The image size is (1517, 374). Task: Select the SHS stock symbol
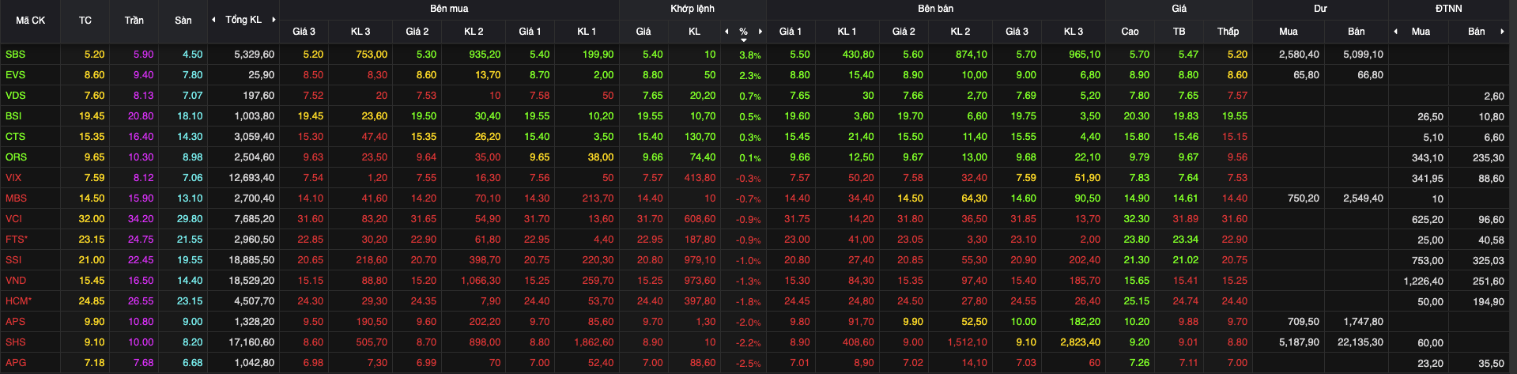(x=15, y=342)
